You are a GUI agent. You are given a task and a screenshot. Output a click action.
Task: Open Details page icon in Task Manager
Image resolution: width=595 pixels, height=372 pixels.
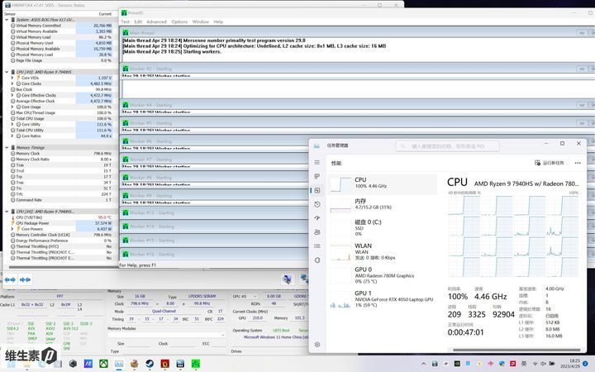coord(317,246)
